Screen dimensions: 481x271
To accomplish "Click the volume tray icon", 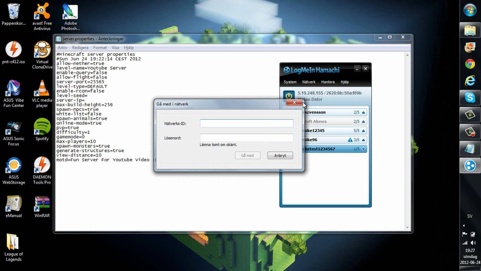I will (473, 243).
